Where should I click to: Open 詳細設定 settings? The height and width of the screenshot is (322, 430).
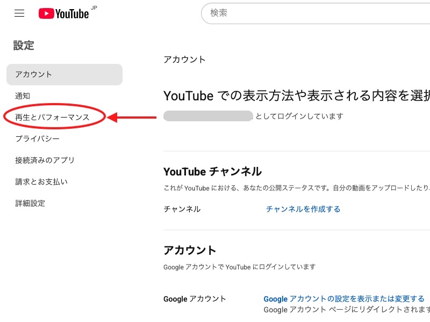31,203
